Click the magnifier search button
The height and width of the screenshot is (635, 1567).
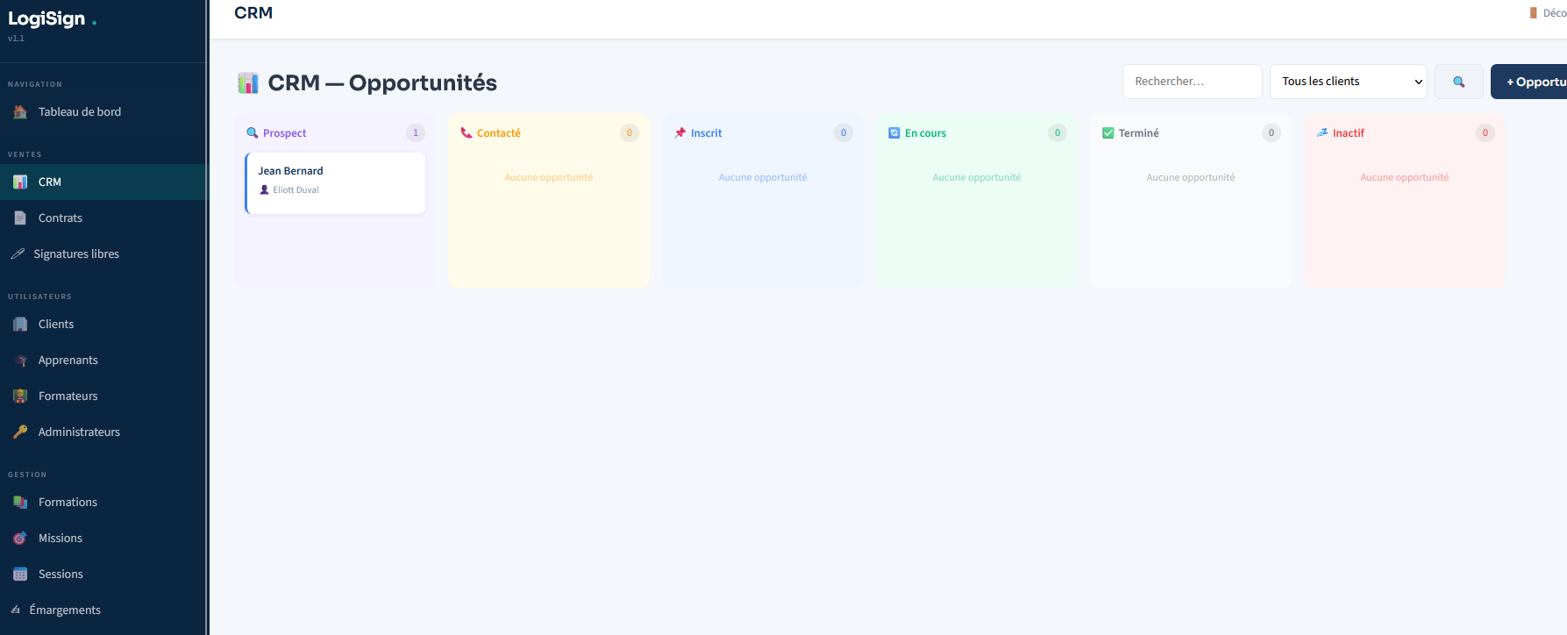[1458, 82]
